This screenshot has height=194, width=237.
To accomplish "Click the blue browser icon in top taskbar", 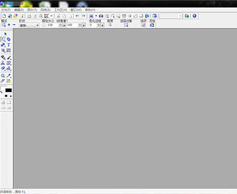I will tap(82, 4).
